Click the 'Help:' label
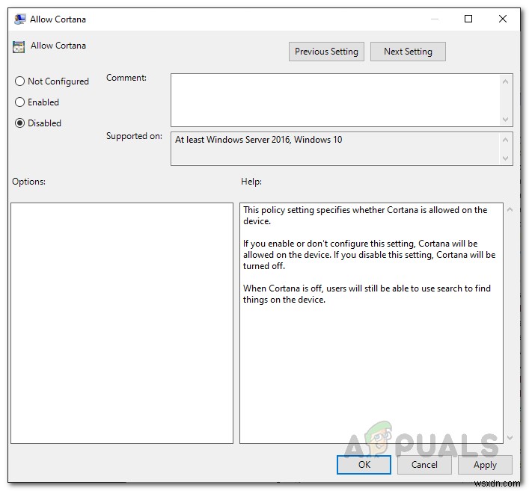The height and width of the screenshot is (491, 529). click(251, 182)
